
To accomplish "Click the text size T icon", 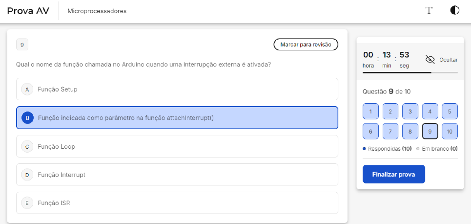I will pos(429,11).
